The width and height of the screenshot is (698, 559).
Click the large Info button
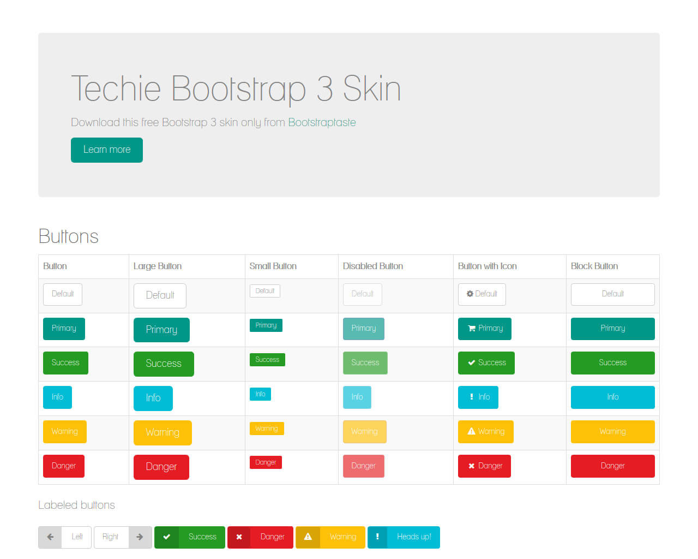pos(153,399)
